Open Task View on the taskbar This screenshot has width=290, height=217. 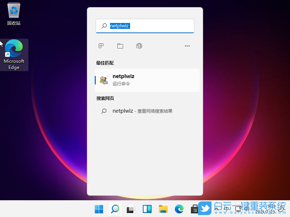point(131,209)
